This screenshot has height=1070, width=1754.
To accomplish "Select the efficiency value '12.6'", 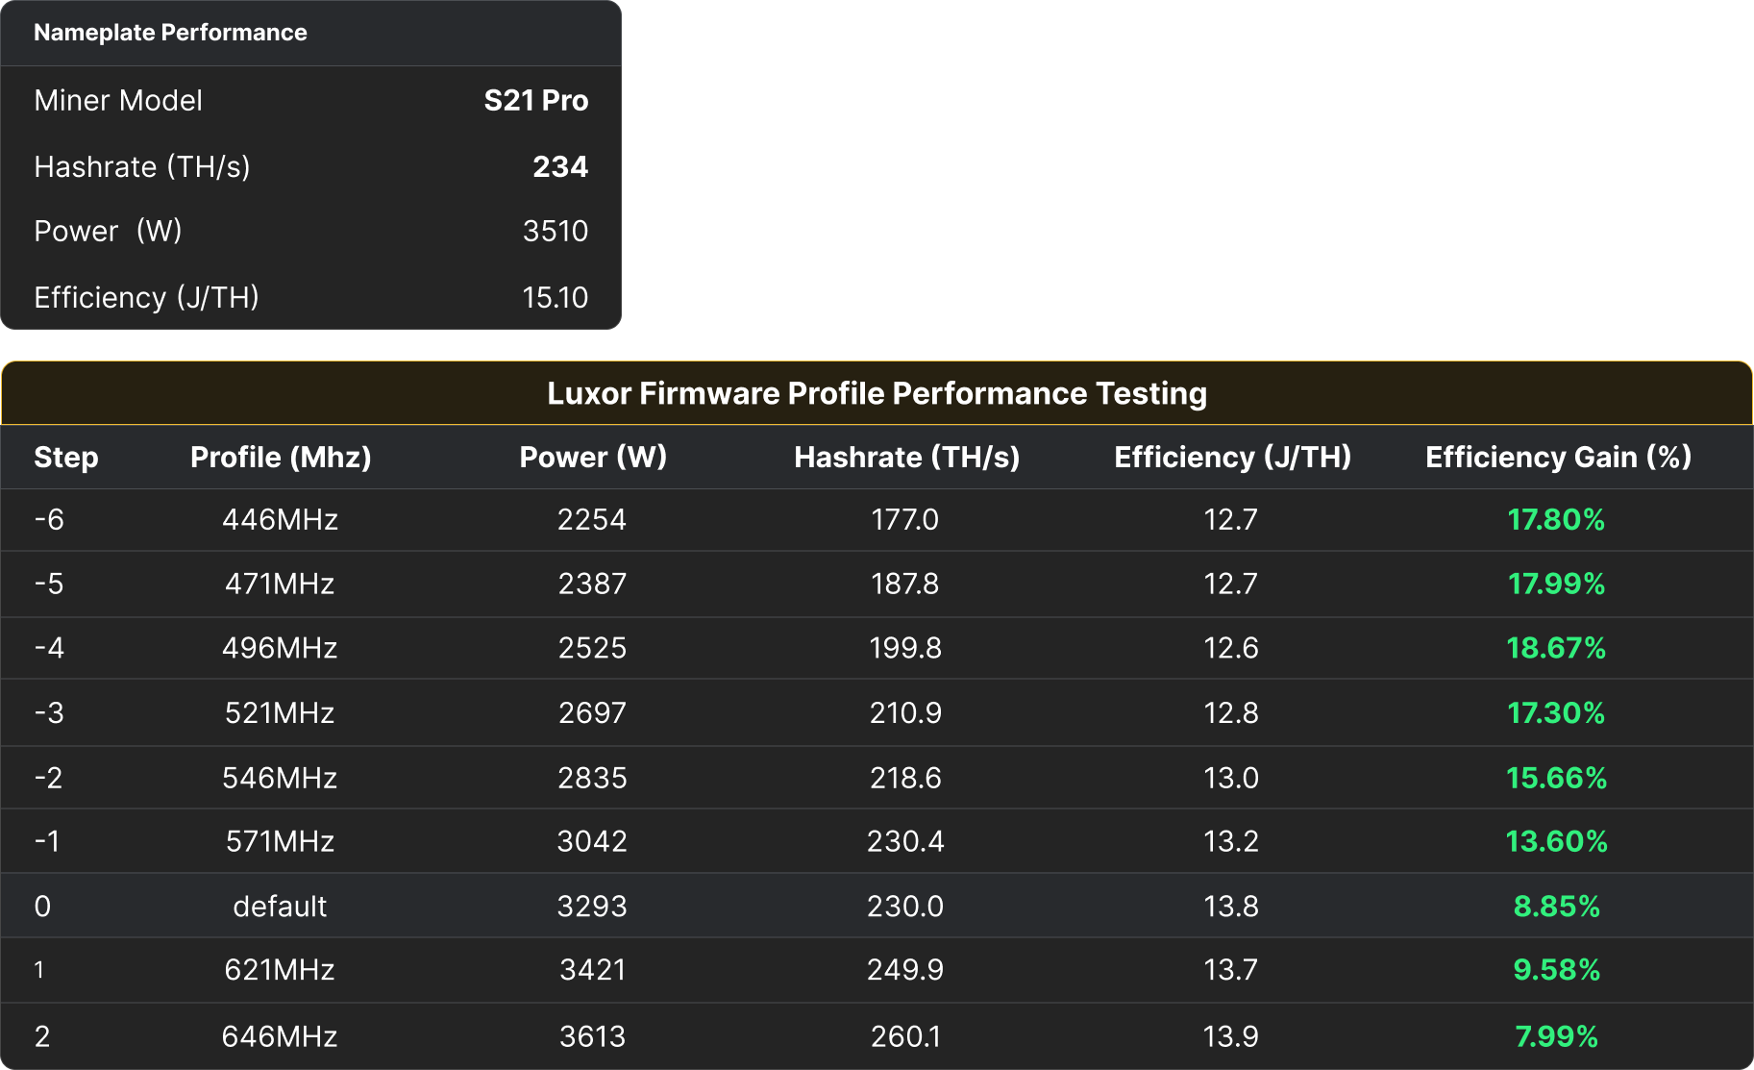I will click(x=1230, y=648).
